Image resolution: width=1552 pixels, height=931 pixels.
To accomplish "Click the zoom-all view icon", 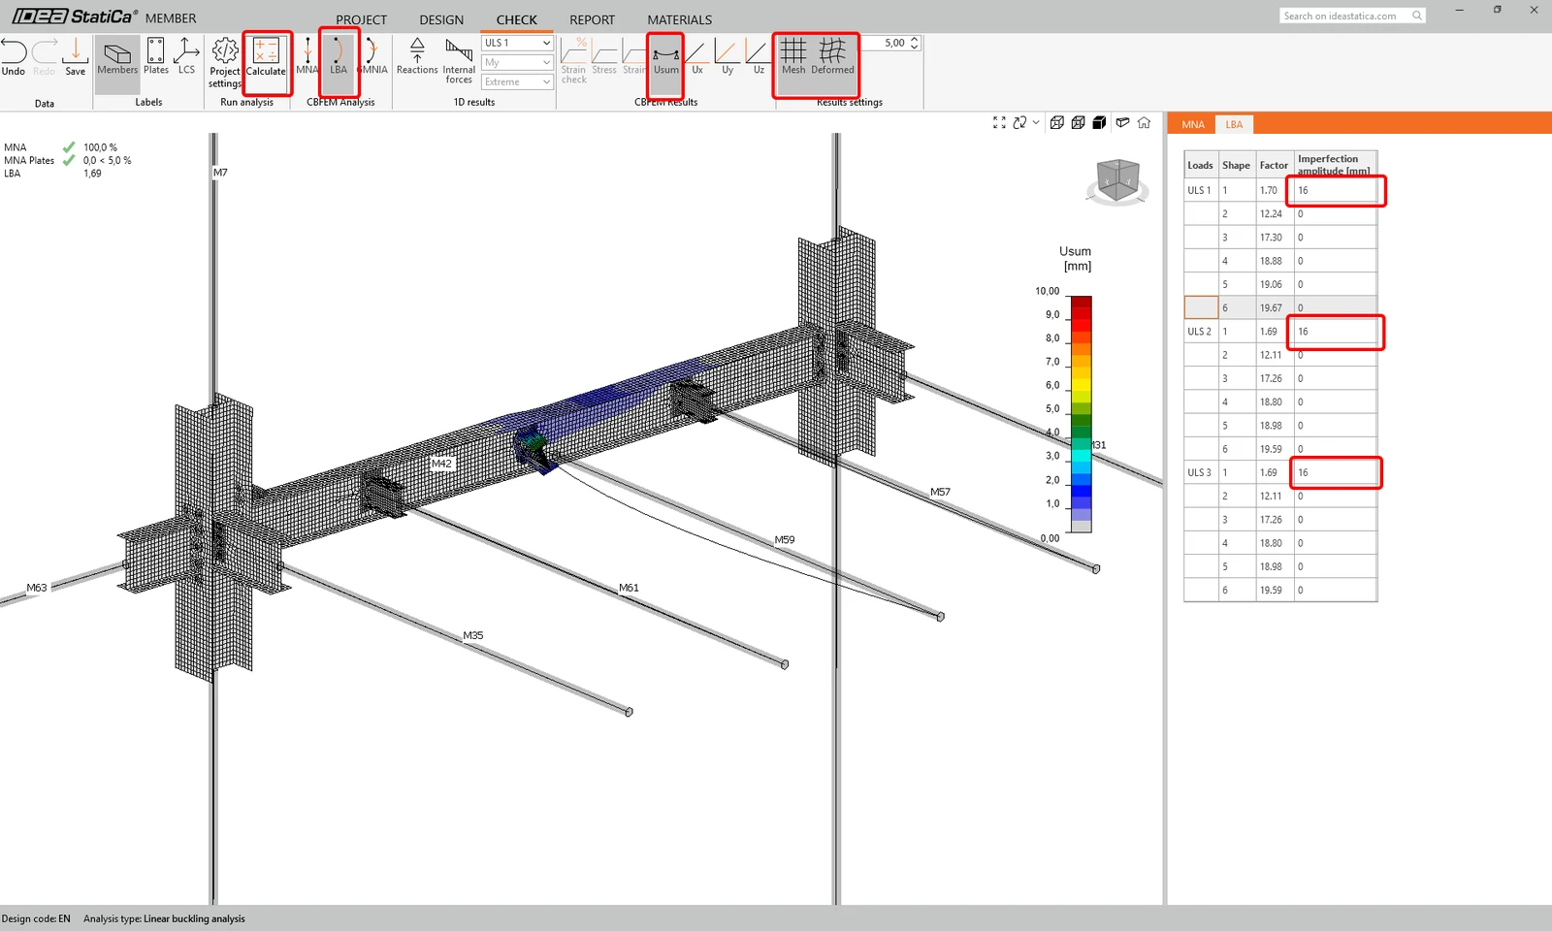I will pos(999,123).
